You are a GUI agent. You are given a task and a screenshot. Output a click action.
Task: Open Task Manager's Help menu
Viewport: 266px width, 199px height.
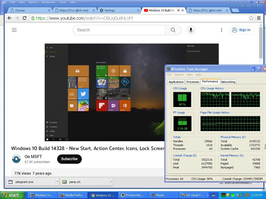[198, 75]
